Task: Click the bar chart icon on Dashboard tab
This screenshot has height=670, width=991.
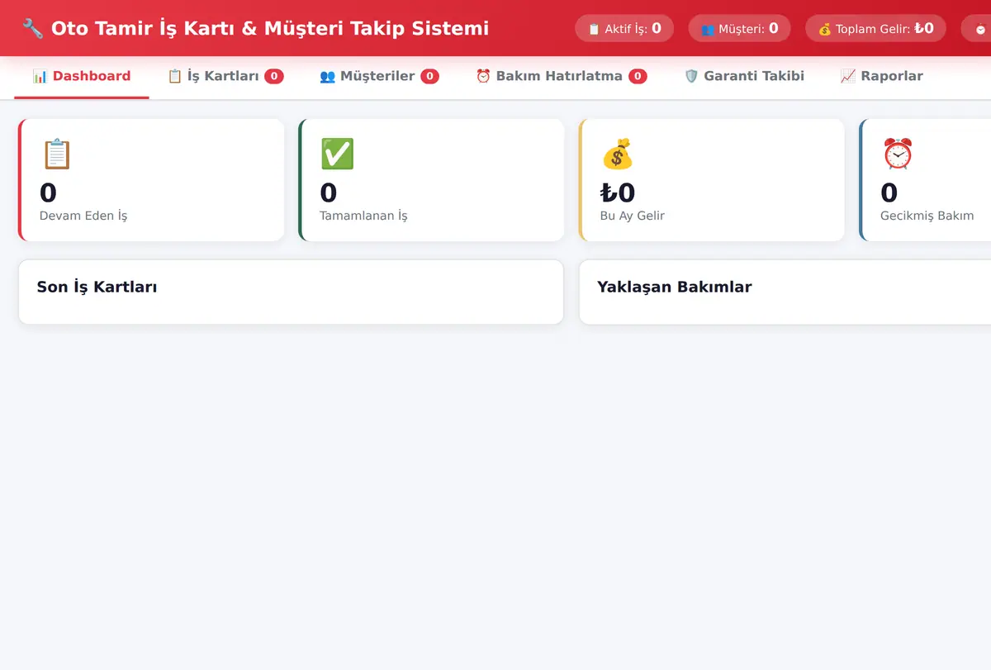Action: 40,76
